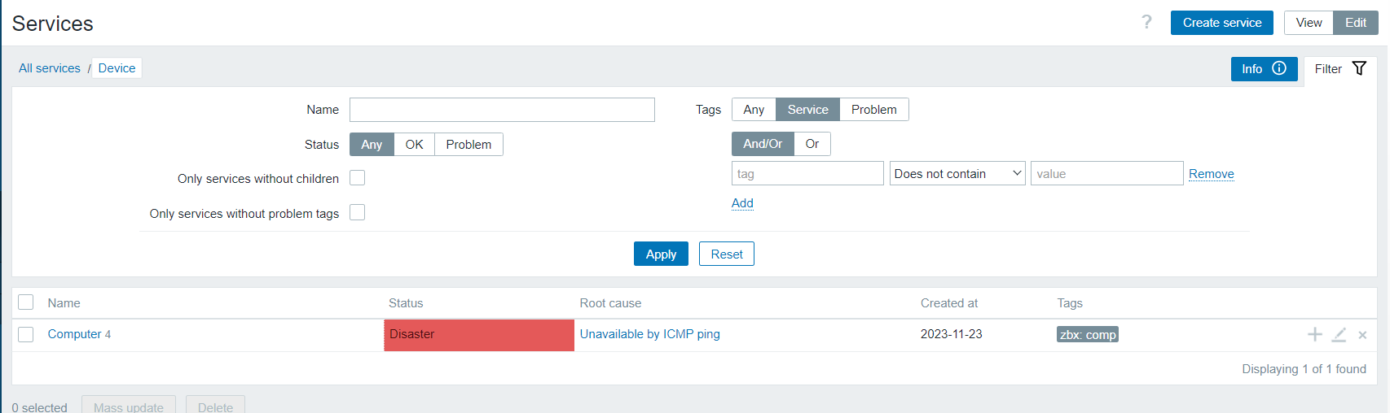Switch to Edit mode
This screenshot has height=413, width=1390.
(x=1355, y=23)
